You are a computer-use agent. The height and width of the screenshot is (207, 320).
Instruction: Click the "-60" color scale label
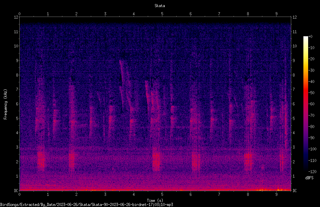coord(311,104)
